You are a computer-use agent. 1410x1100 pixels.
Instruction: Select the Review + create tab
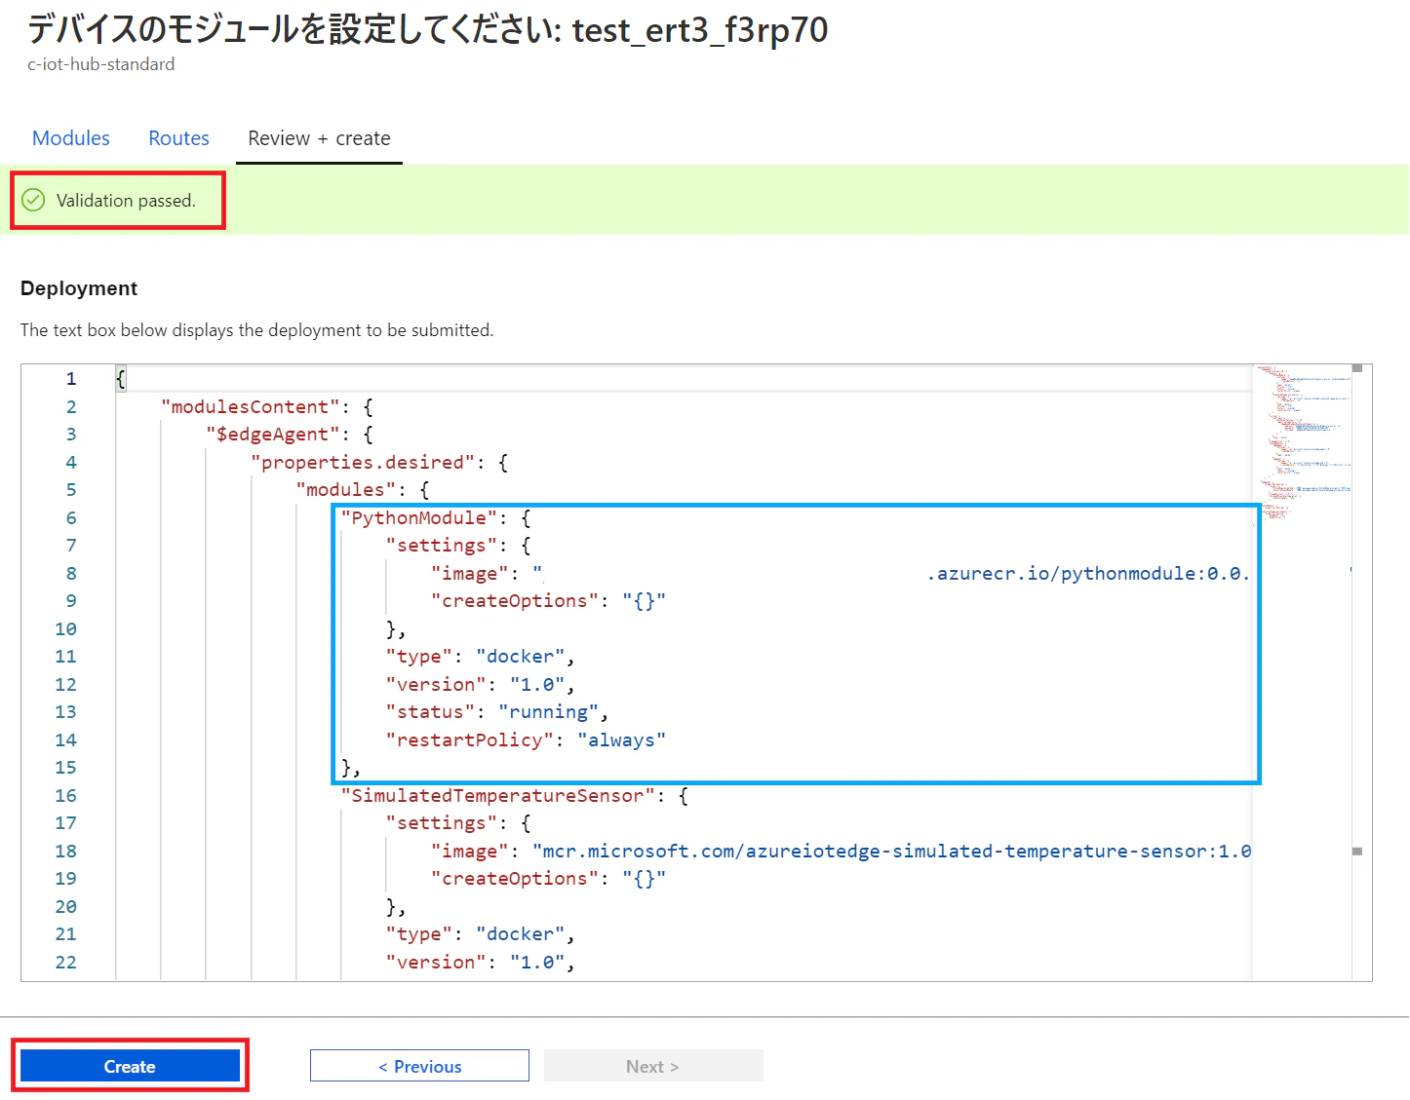pos(319,138)
